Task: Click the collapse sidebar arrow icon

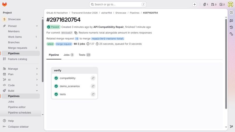Action: point(4,126)
